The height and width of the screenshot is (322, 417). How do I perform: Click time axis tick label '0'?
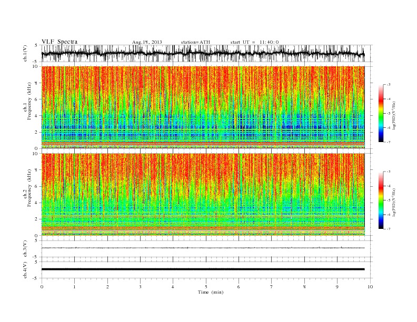[42, 287]
